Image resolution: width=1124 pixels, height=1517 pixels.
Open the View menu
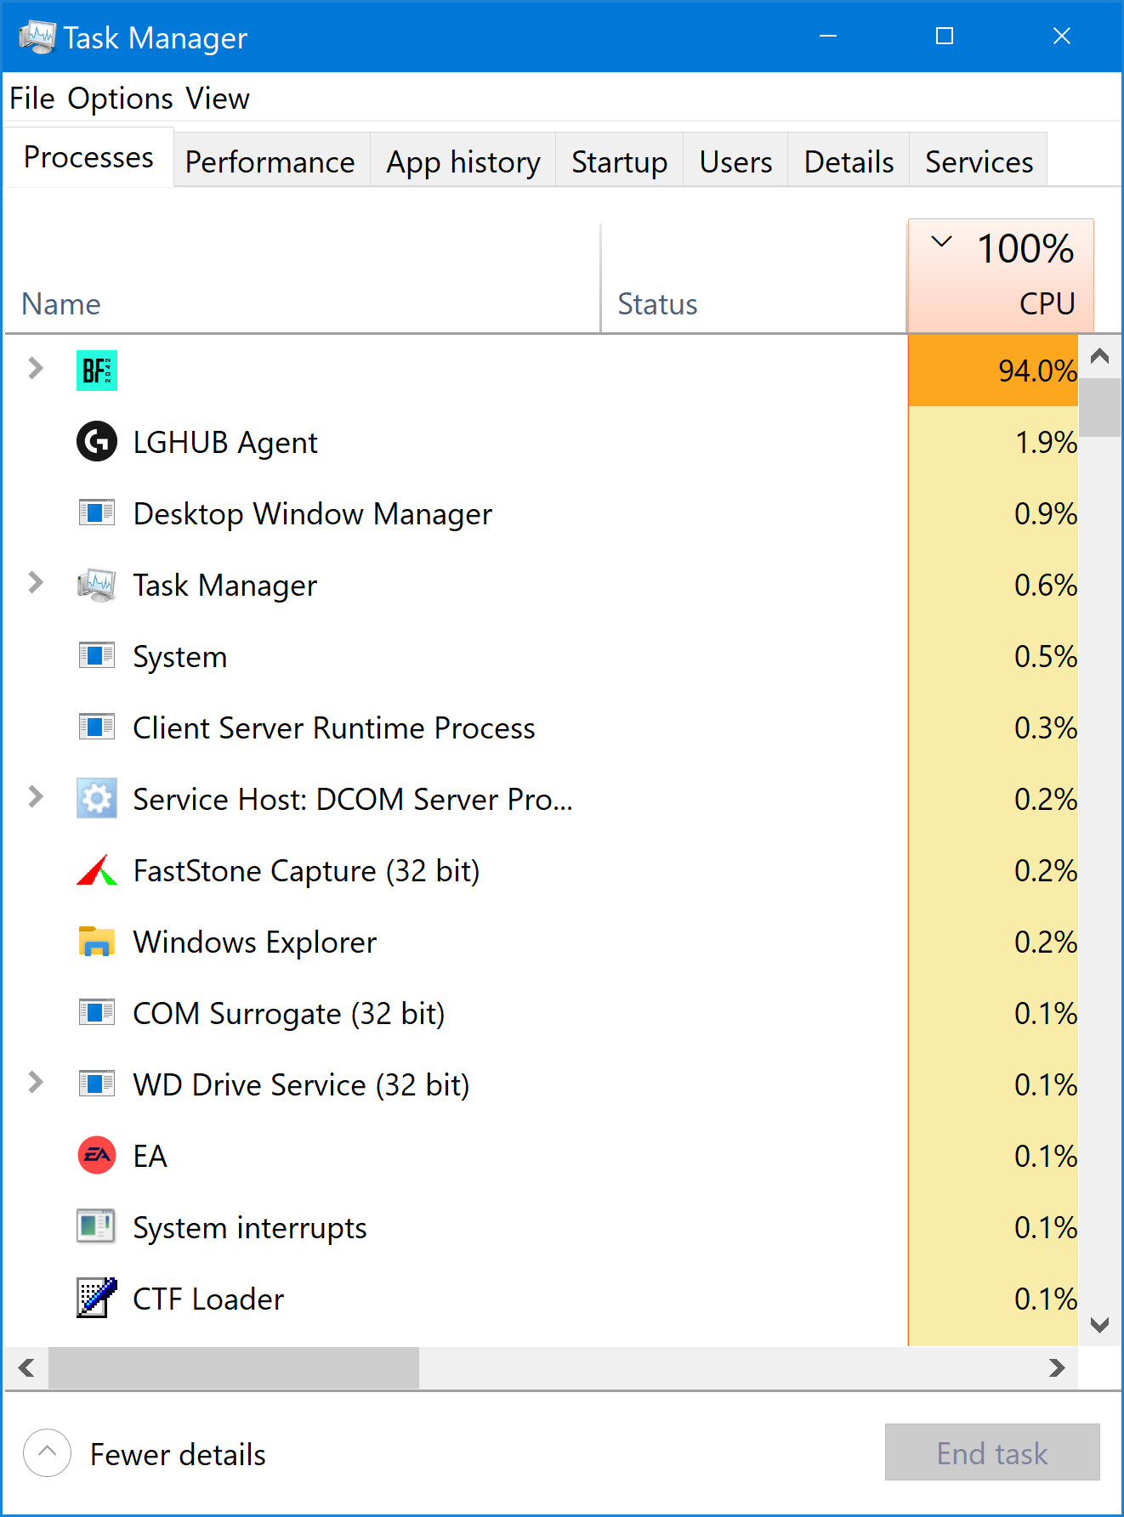(x=218, y=99)
